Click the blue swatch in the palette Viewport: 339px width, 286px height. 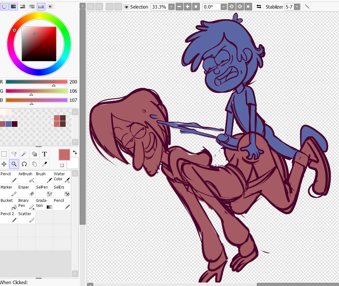[9, 124]
